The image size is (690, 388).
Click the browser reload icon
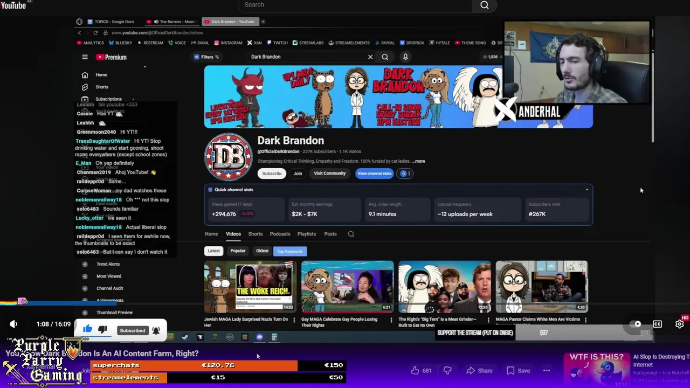pos(95,33)
